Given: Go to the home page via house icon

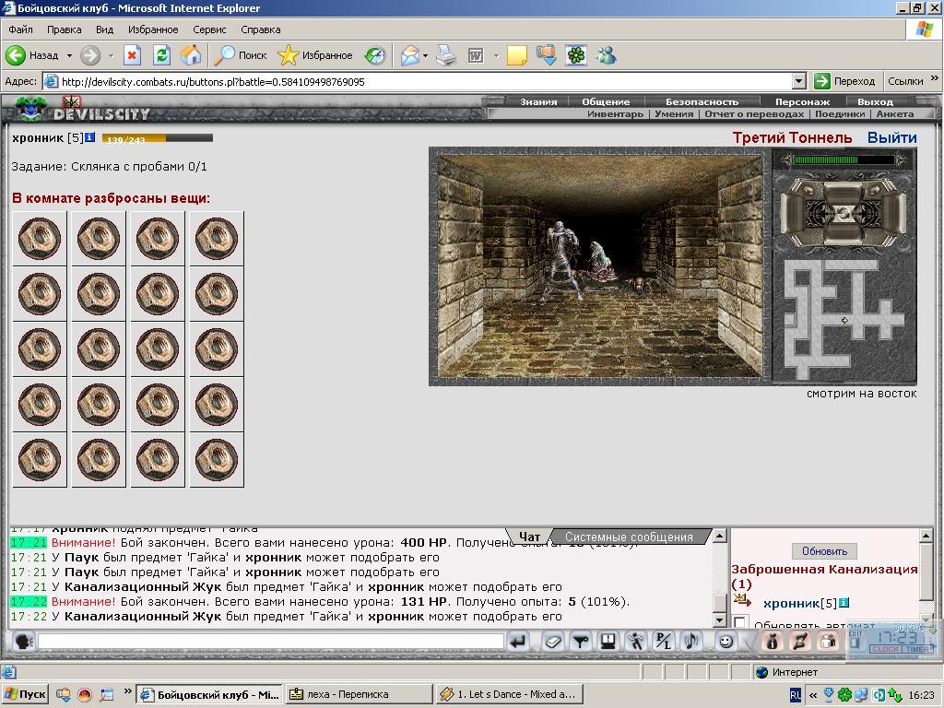Looking at the screenshot, I should point(191,55).
